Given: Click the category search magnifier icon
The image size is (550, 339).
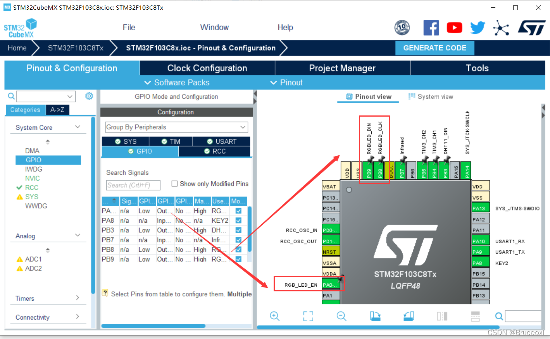Looking at the screenshot, I should [x=11, y=96].
